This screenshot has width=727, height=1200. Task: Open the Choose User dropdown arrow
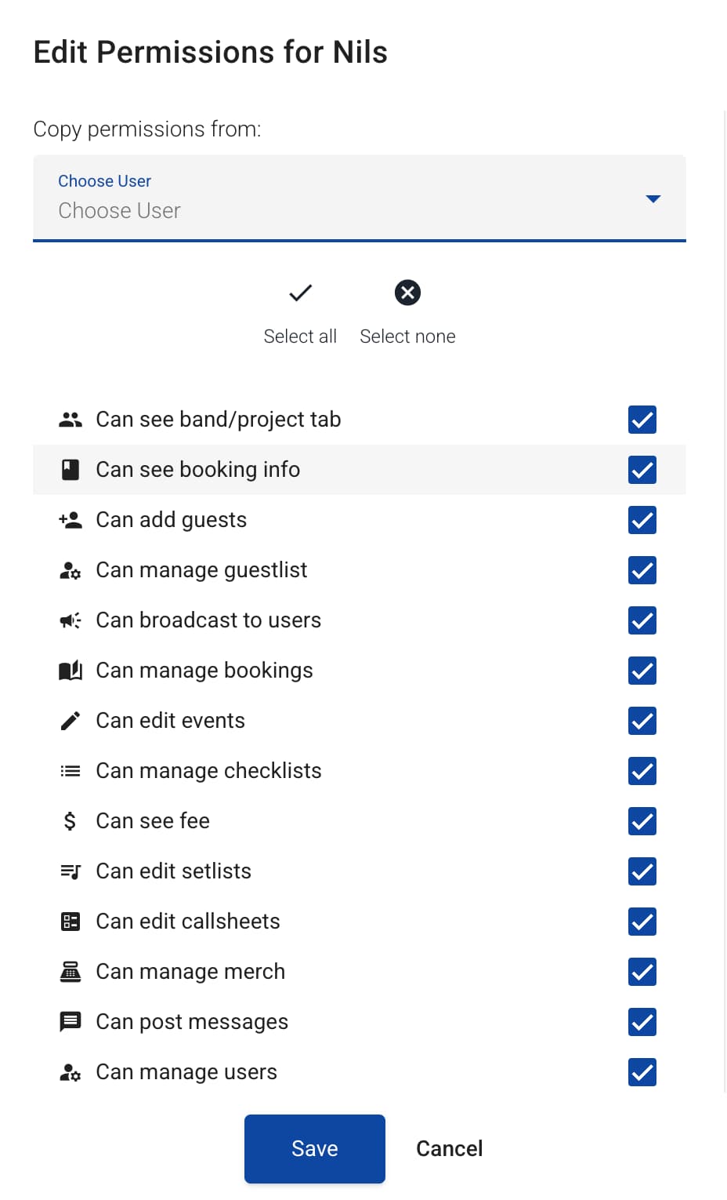(653, 199)
